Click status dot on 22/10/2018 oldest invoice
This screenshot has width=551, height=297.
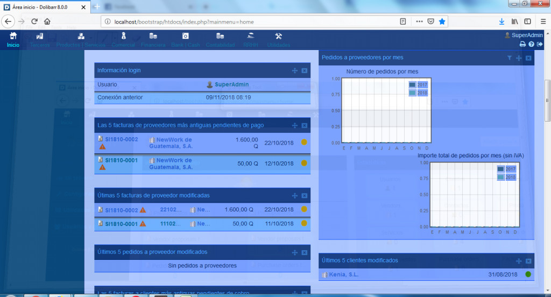click(x=304, y=142)
